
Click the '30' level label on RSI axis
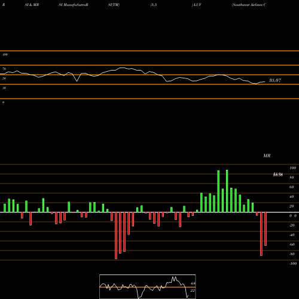point(4,88)
